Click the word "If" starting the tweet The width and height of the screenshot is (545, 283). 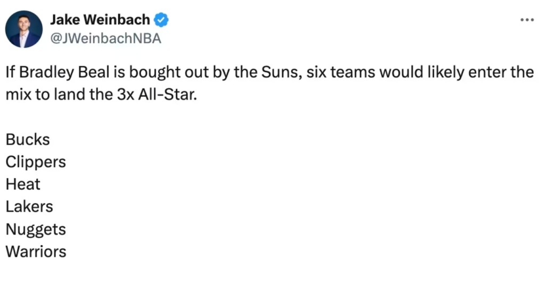click(11, 72)
